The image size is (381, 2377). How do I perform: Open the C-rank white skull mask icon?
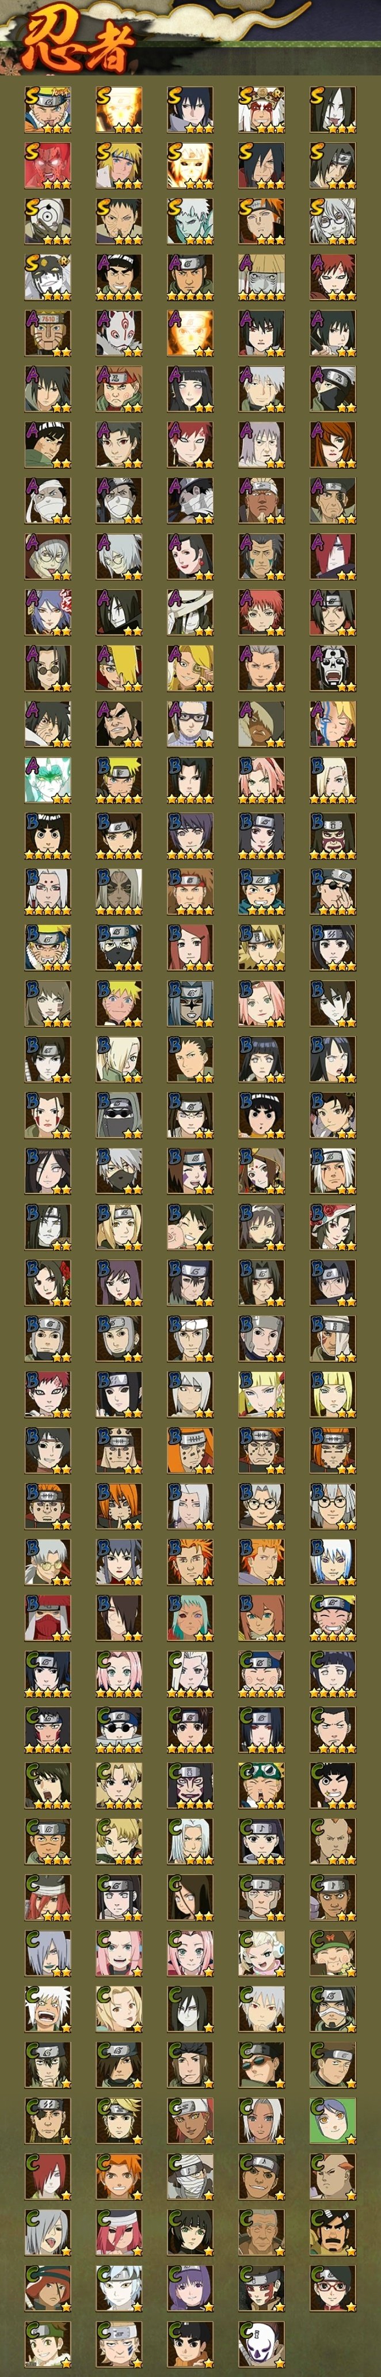pos(261,2344)
